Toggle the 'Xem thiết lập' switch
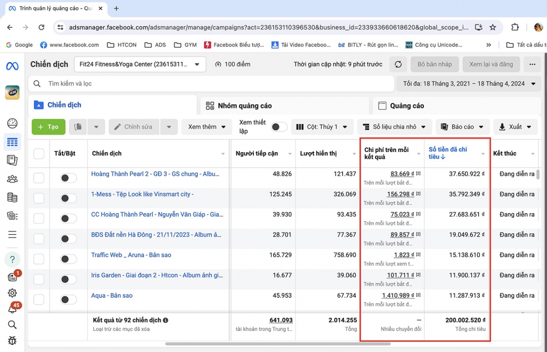547x352 pixels. [279, 127]
